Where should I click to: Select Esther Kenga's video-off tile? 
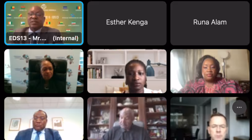click(127, 23)
